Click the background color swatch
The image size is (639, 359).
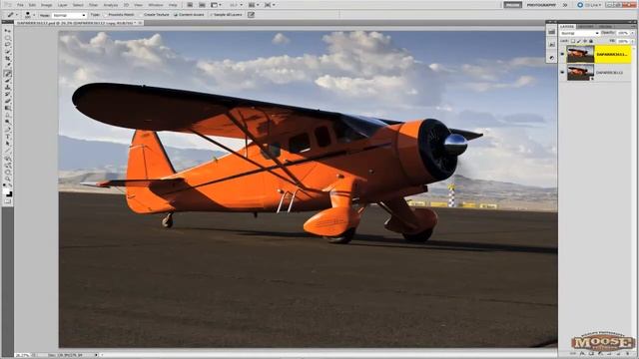pyautogui.click(x=9, y=194)
